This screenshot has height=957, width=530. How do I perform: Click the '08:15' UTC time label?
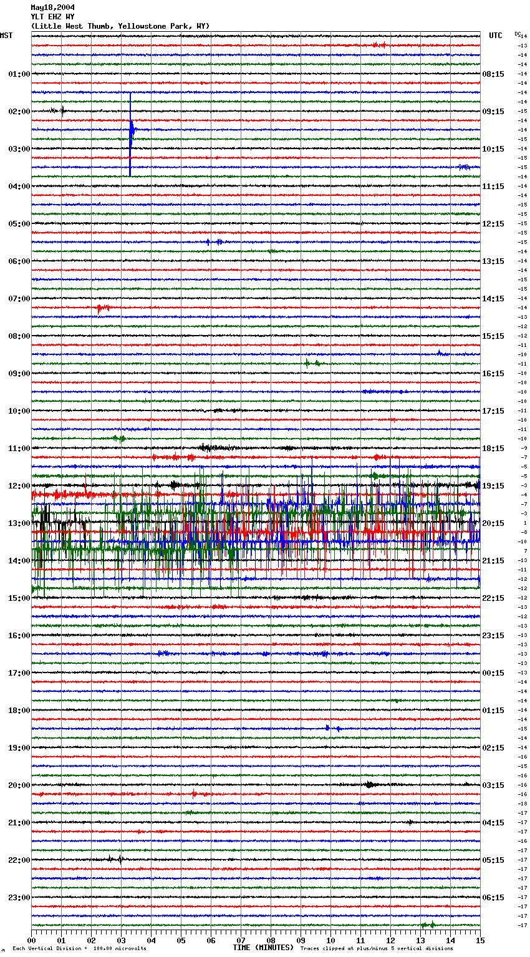click(493, 74)
